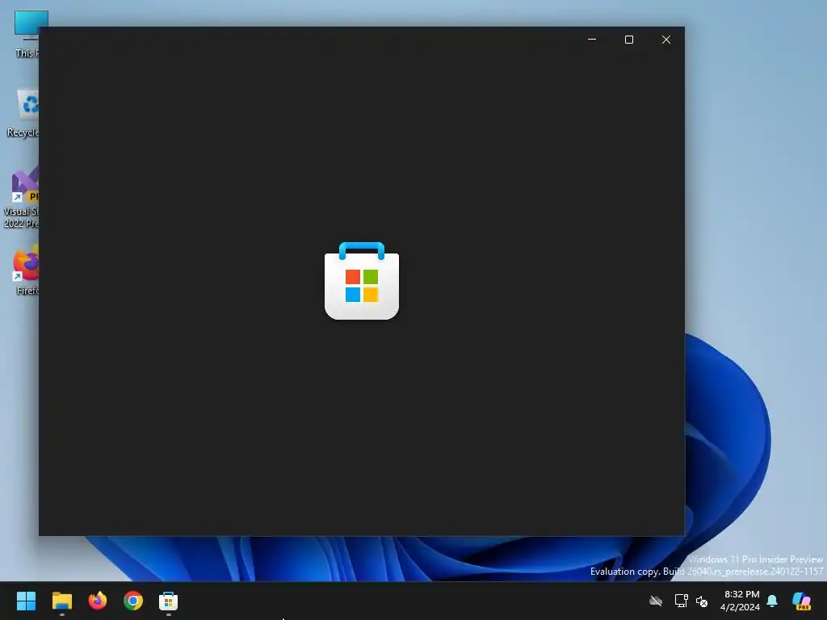The width and height of the screenshot is (827, 620).
Task: Minimize the Microsoft Store window
Action: (592, 40)
